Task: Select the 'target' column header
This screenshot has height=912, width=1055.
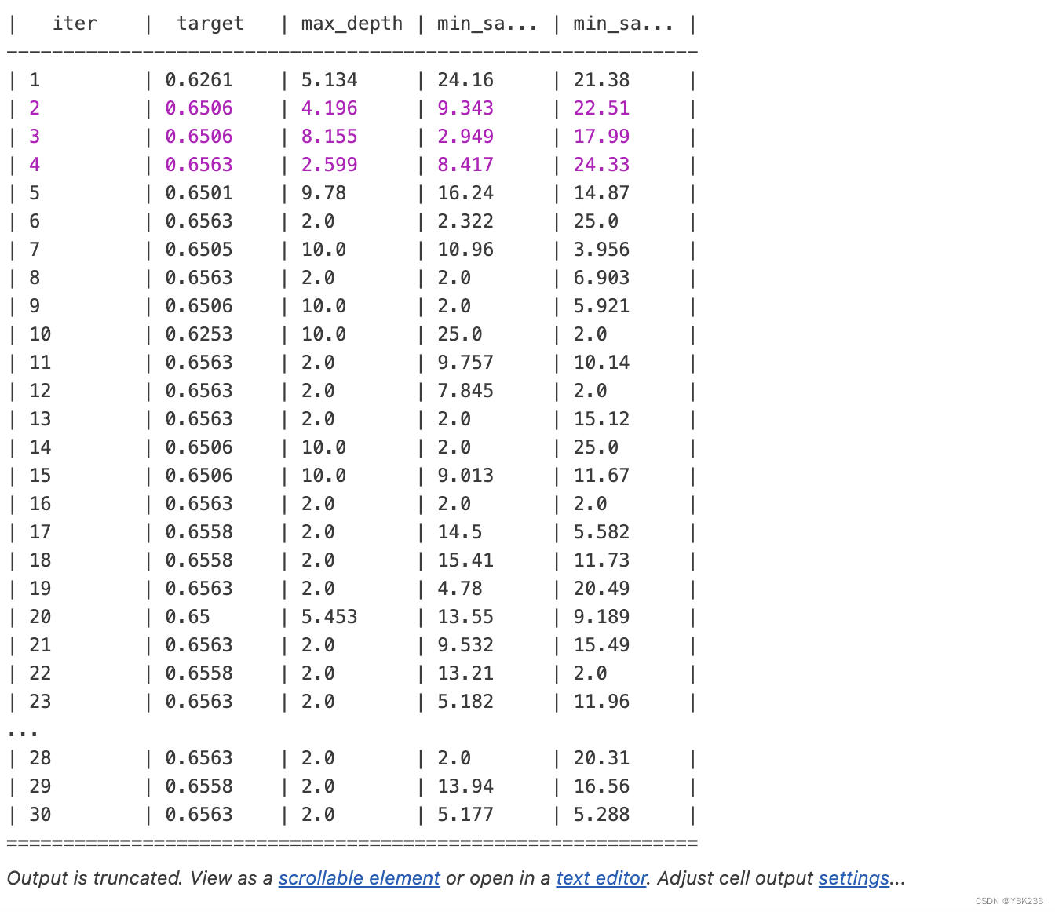Action: click(210, 24)
